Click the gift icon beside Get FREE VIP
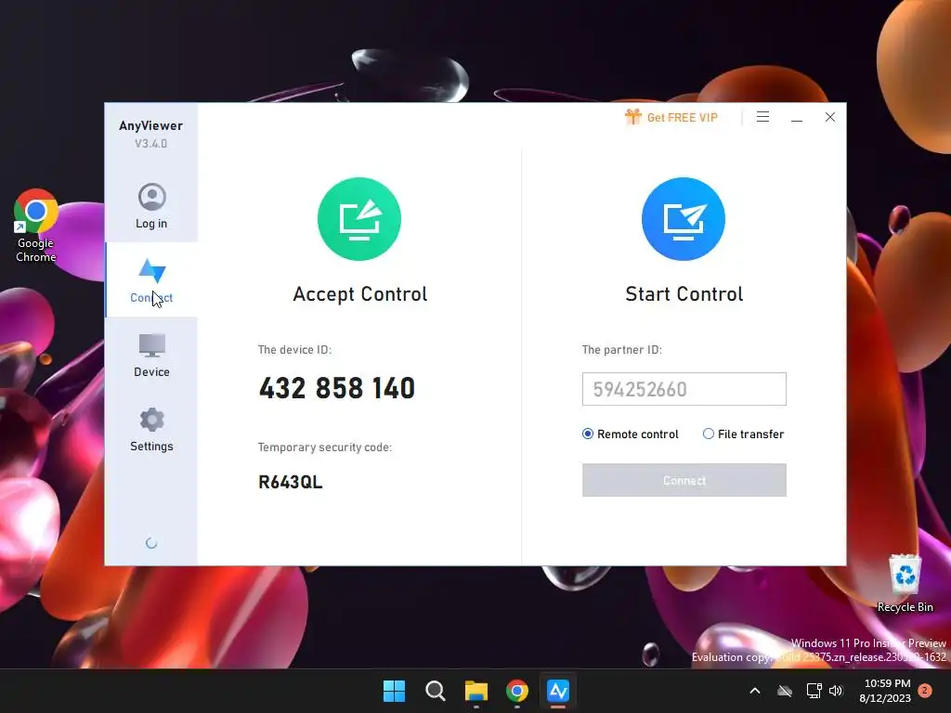 click(x=633, y=116)
